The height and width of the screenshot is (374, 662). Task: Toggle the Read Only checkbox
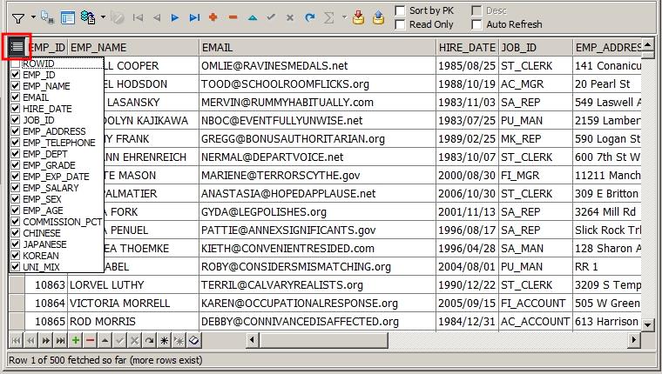tap(400, 24)
